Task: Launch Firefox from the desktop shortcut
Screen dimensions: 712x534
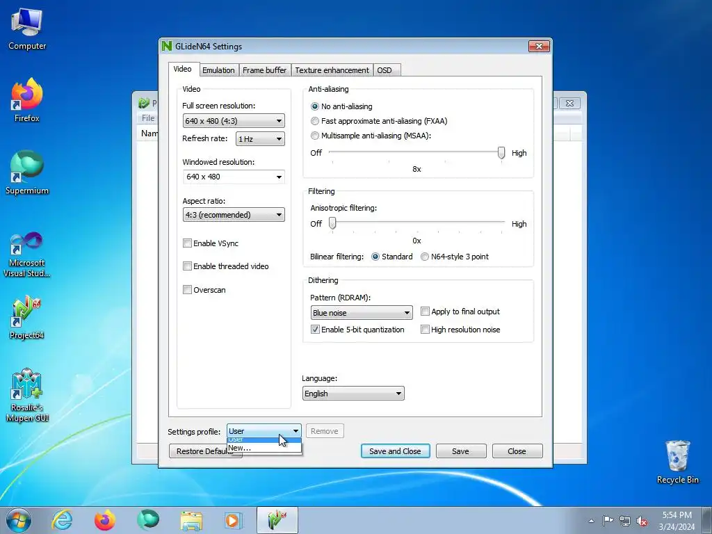Action: (27, 101)
